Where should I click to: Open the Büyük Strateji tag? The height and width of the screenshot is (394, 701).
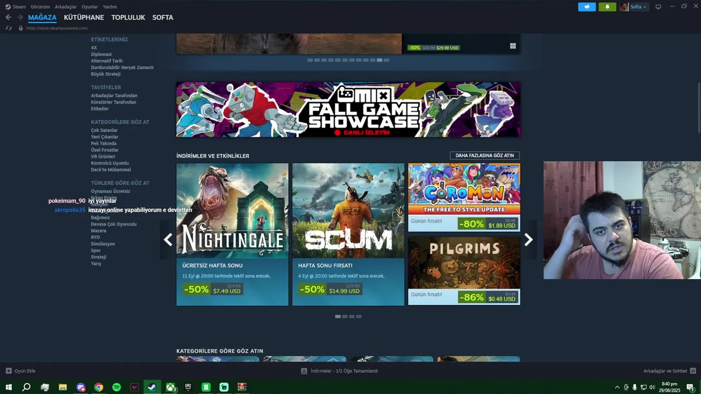[106, 74]
